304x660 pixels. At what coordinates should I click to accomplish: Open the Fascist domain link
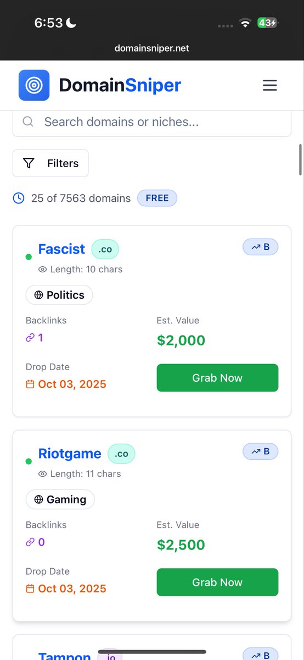tap(61, 249)
